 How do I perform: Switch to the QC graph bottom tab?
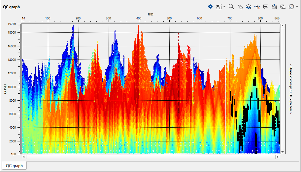click(x=14, y=166)
